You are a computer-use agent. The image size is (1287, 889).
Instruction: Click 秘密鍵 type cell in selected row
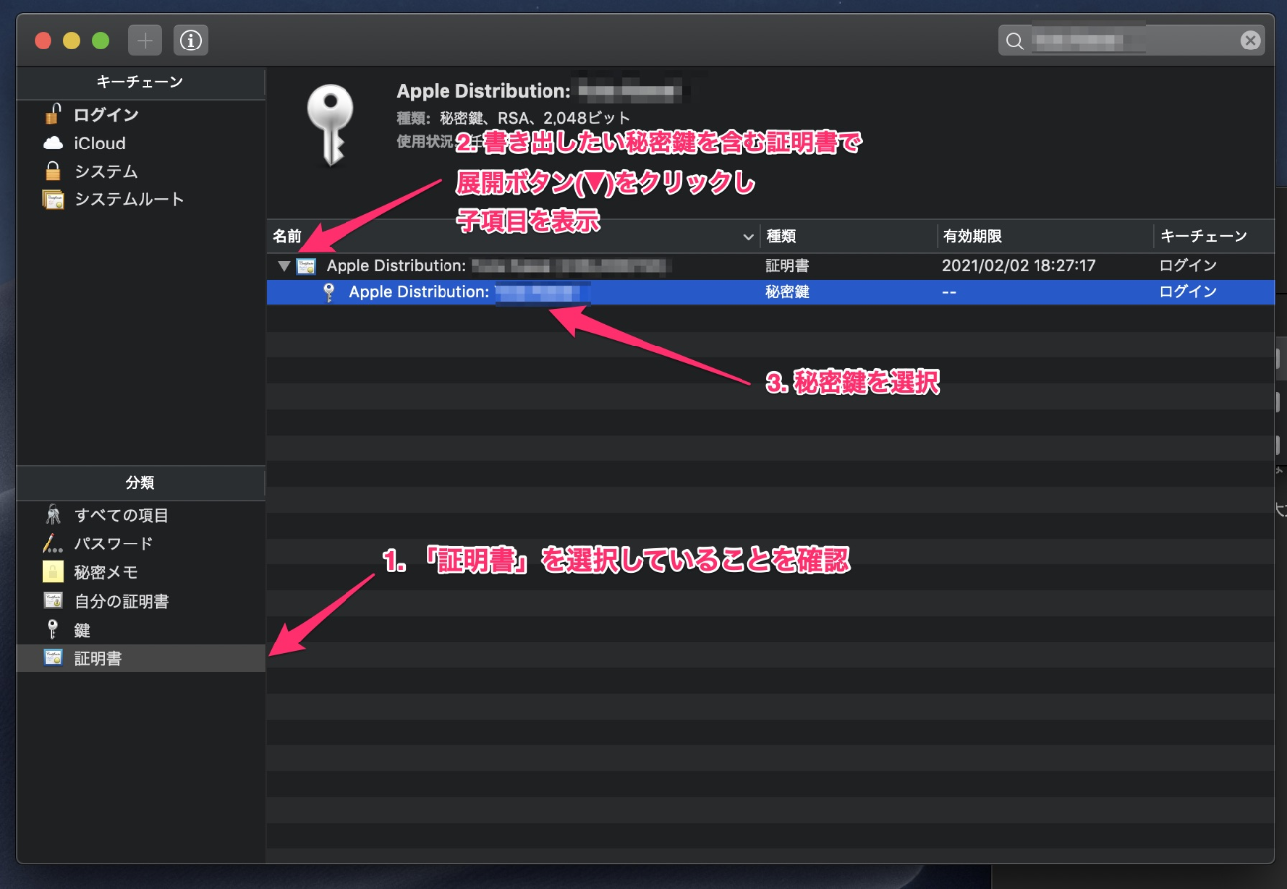click(787, 292)
